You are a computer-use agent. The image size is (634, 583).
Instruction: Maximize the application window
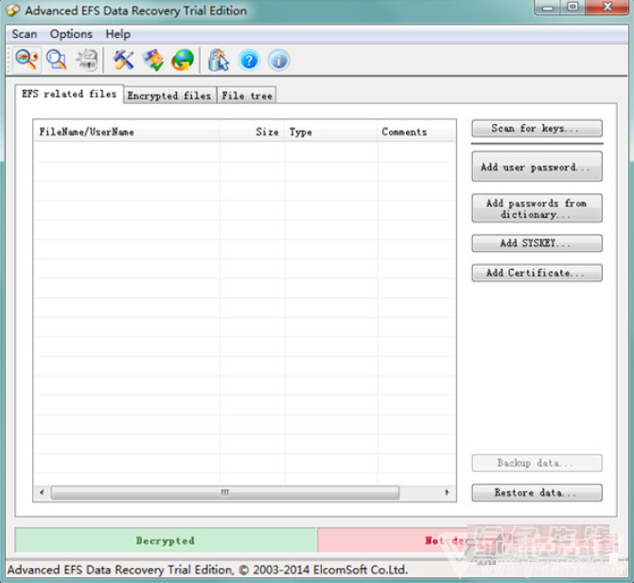(x=572, y=8)
